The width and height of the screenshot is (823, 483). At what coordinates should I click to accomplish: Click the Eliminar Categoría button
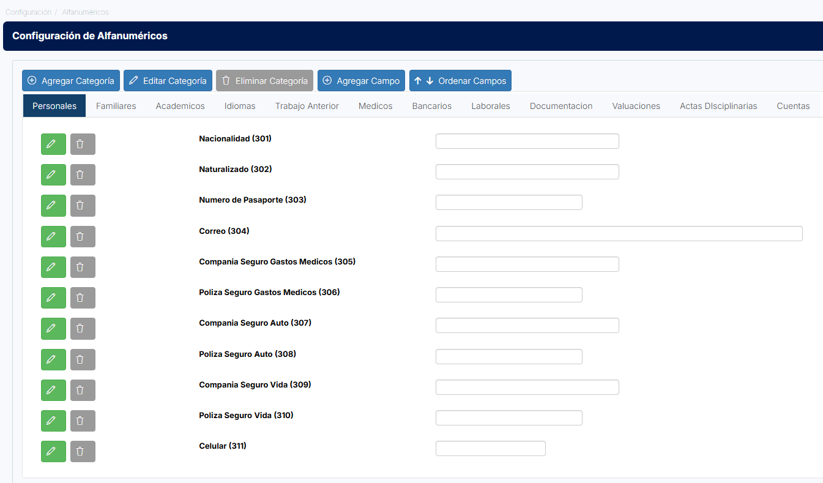264,81
